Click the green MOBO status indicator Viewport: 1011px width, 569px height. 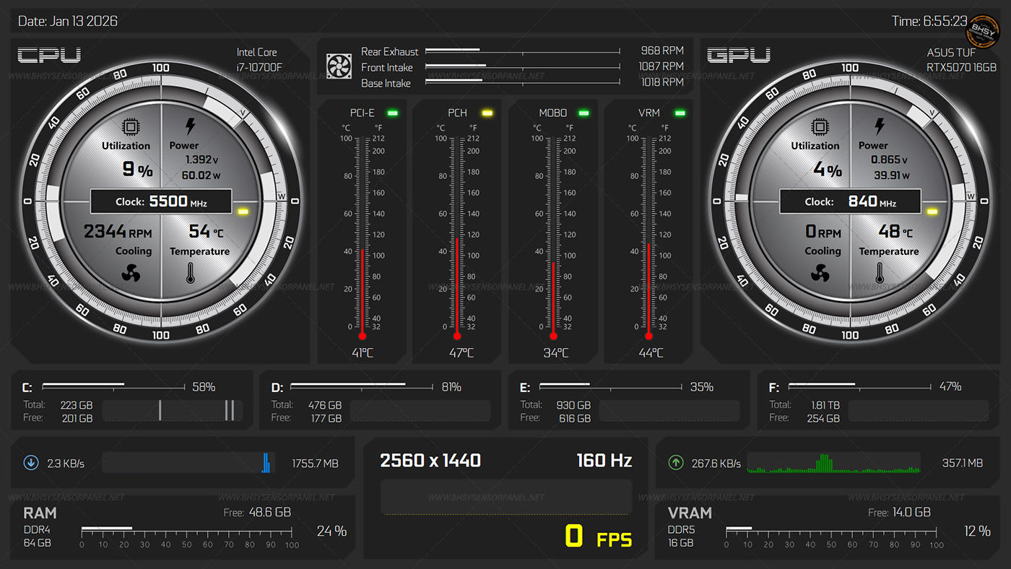(583, 113)
